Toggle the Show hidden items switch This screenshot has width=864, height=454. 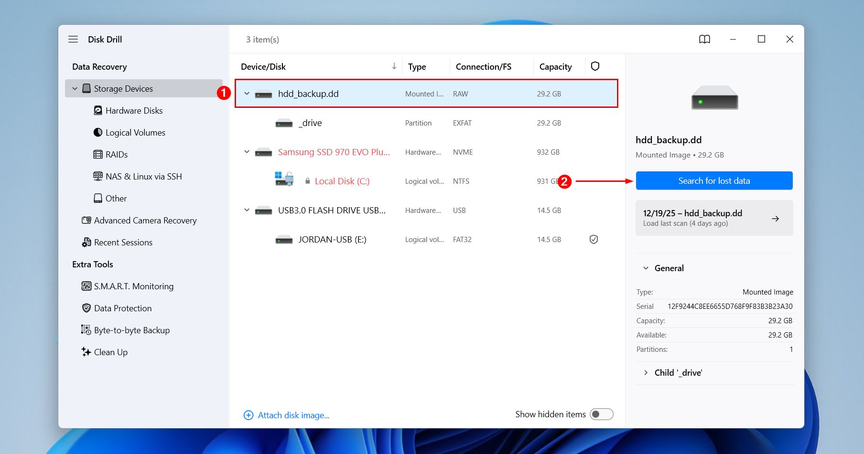coord(601,414)
